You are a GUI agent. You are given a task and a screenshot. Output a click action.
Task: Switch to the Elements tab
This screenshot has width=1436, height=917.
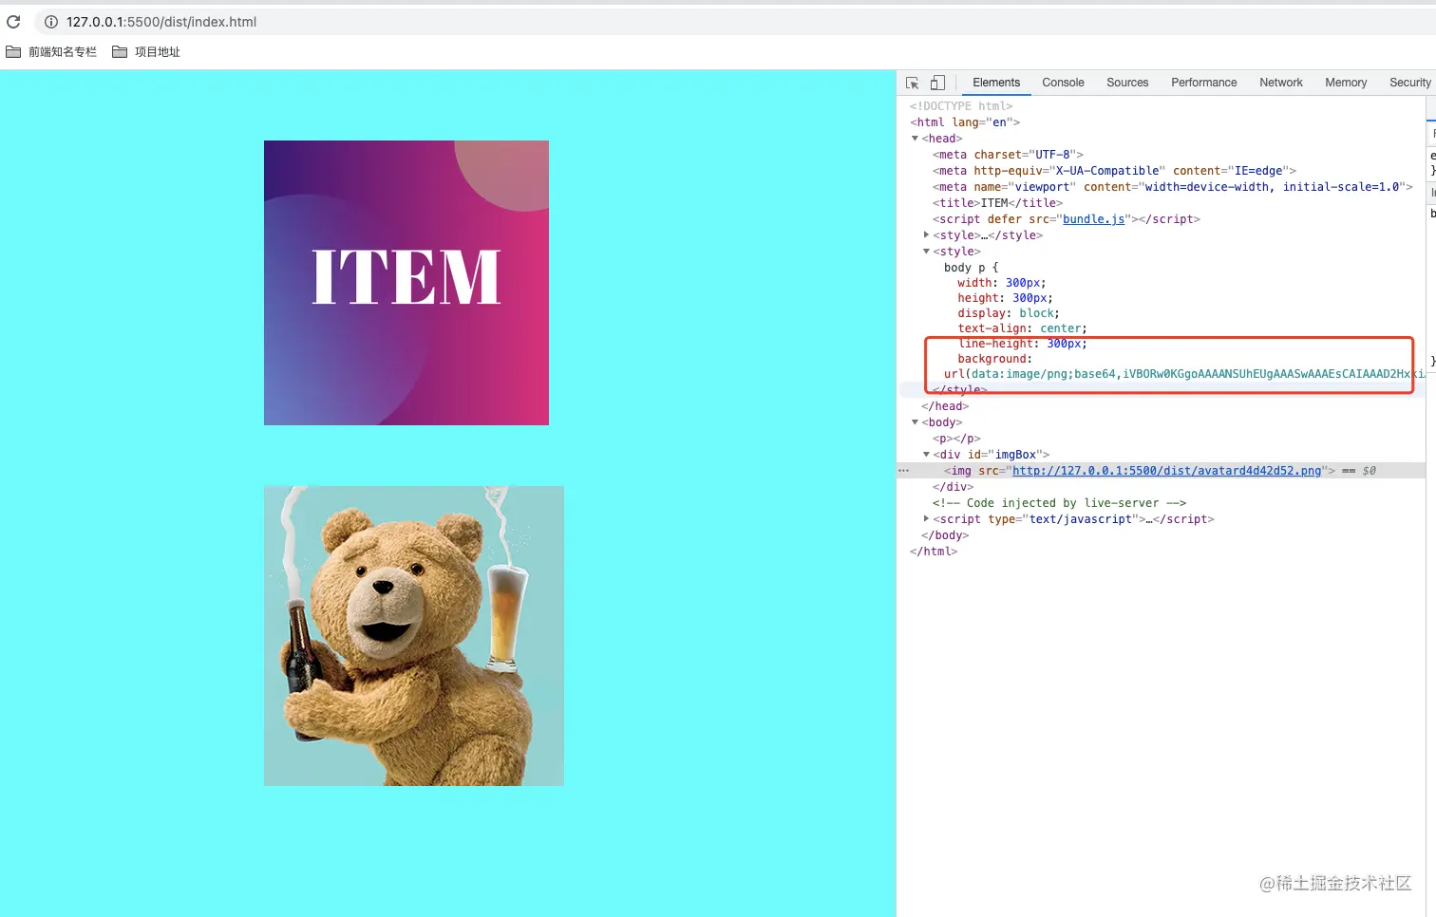coord(996,83)
